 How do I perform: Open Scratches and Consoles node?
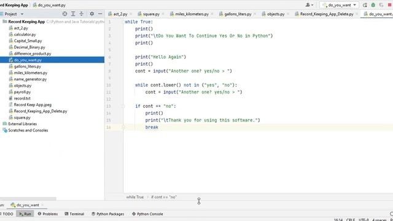28,130
